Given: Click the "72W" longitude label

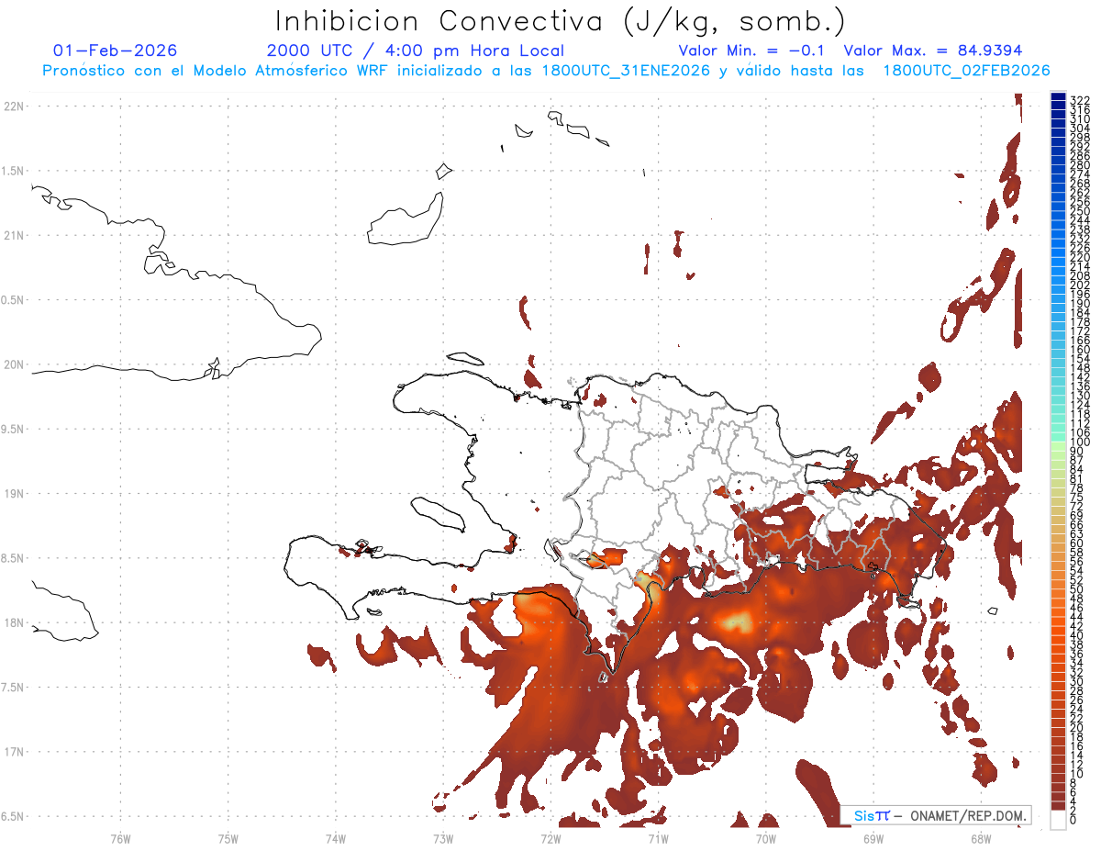Looking at the screenshot, I should 550,838.
